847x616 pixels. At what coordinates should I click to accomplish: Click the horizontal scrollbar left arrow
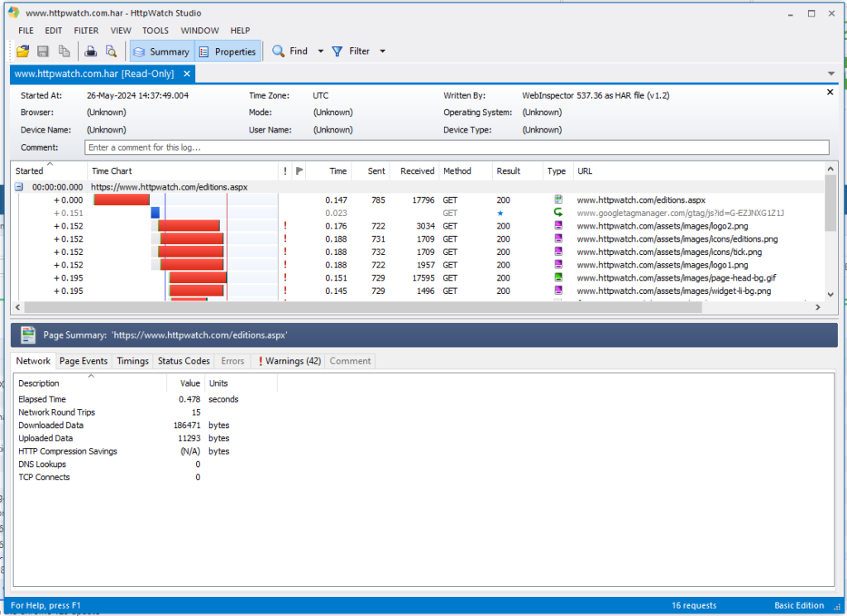[x=18, y=307]
